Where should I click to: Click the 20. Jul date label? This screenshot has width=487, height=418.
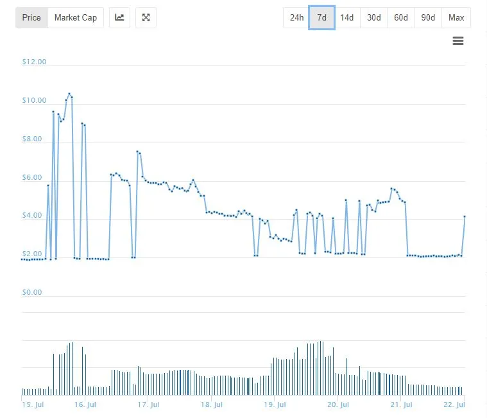point(338,405)
